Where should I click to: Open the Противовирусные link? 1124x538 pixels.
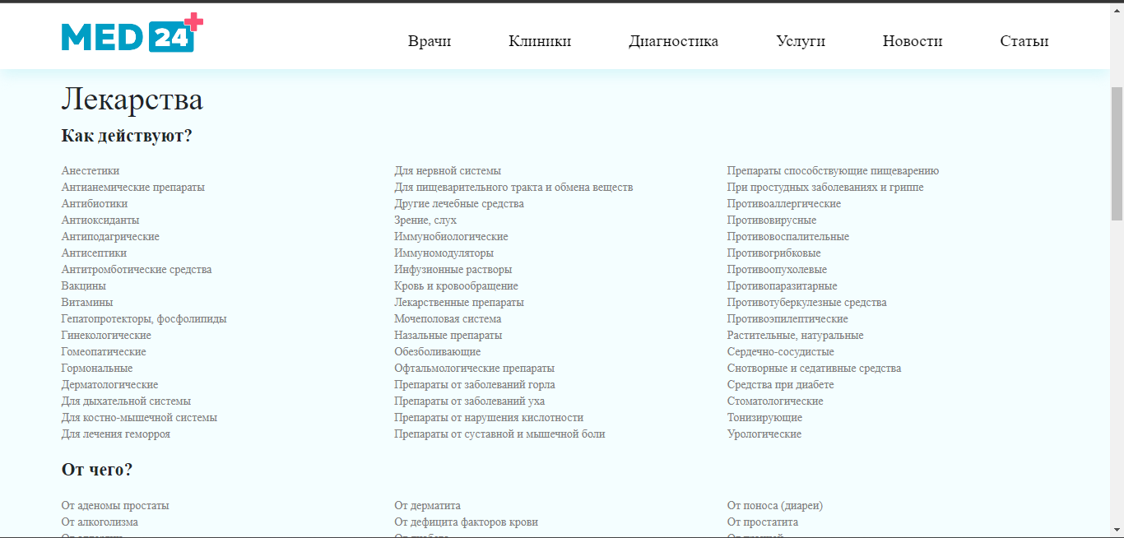tap(772, 220)
